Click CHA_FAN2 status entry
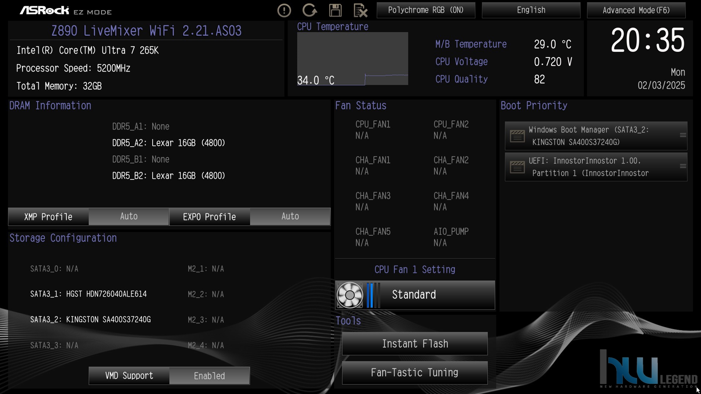The height and width of the screenshot is (394, 701). [x=451, y=166]
